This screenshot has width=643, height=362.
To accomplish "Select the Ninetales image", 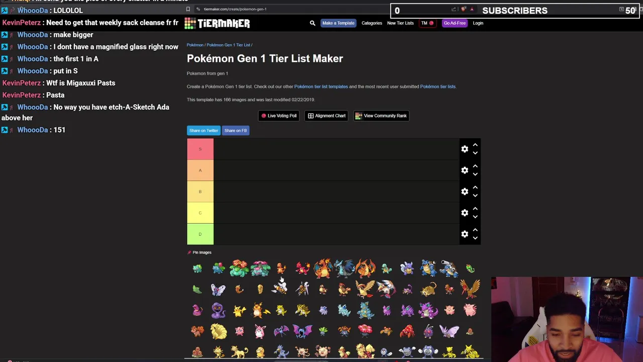I will click(218, 331).
